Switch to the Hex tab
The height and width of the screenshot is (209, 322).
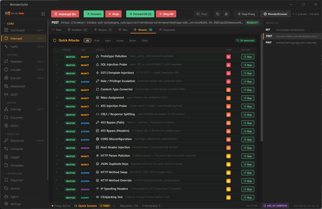point(123,30)
